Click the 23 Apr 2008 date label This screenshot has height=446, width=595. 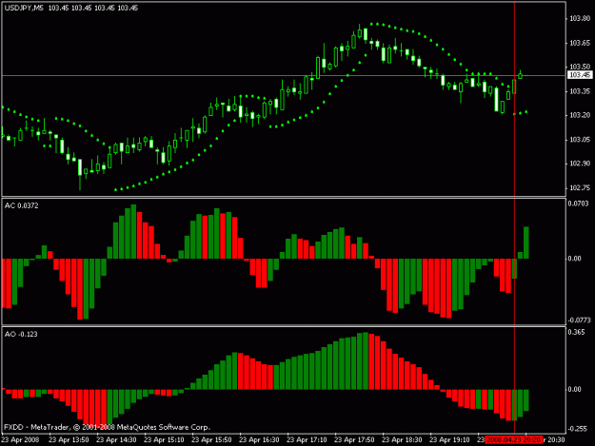(20, 440)
